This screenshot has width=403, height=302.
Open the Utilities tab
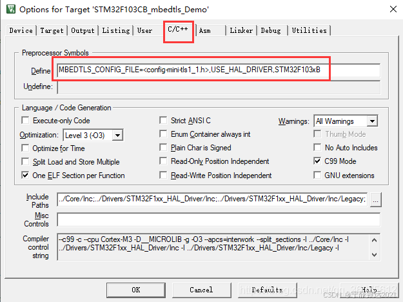[310, 30]
